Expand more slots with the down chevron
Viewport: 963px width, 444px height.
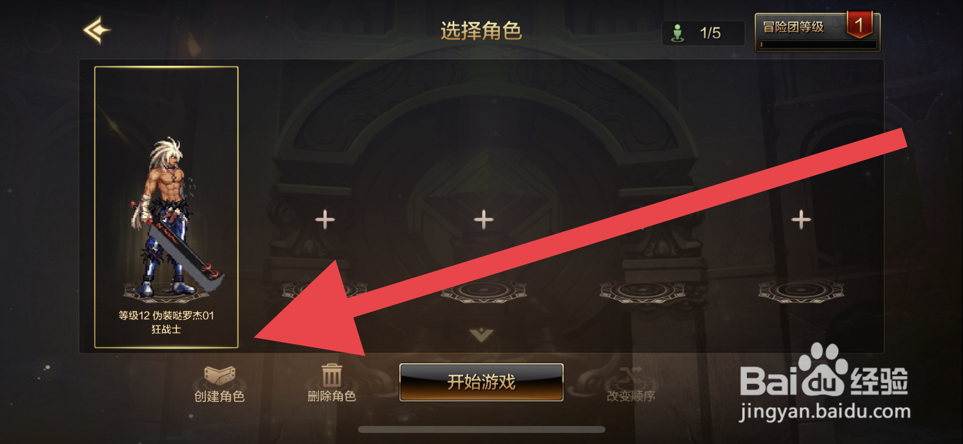point(481,334)
